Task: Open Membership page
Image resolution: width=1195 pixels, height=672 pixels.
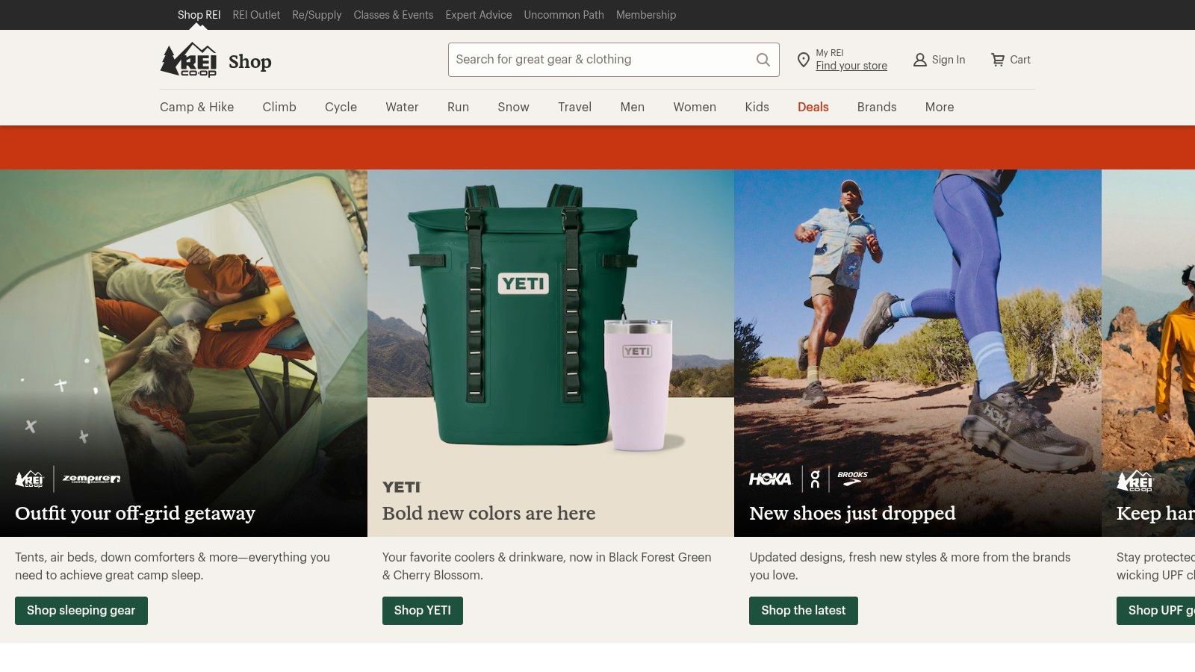Action: coord(646,15)
